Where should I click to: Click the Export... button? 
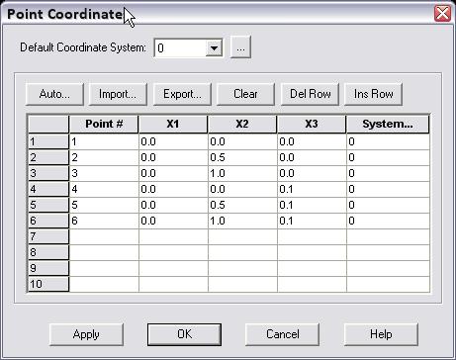pos(182,94)
